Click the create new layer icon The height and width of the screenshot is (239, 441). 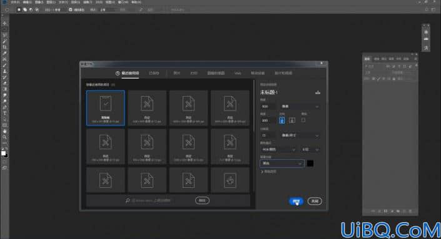404,211
